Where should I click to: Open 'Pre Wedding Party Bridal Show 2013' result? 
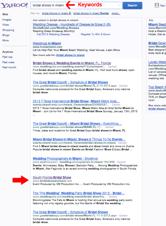79,193
